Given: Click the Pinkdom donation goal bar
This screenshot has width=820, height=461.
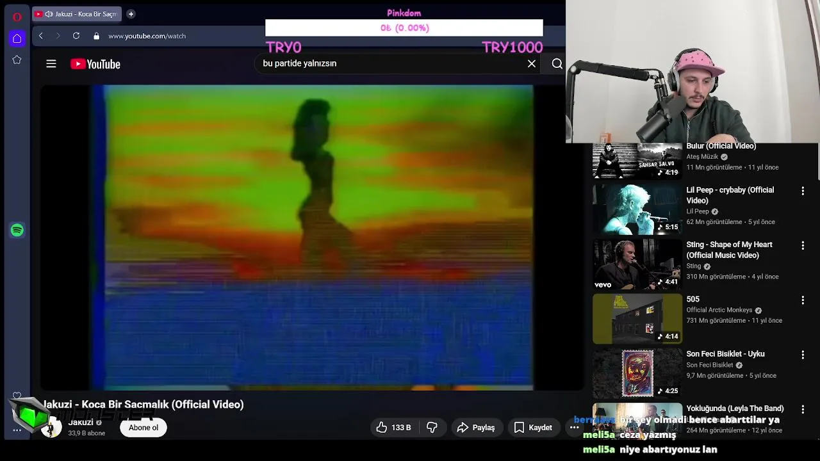Looking at the screenshot, I should (x=404, y=28).
